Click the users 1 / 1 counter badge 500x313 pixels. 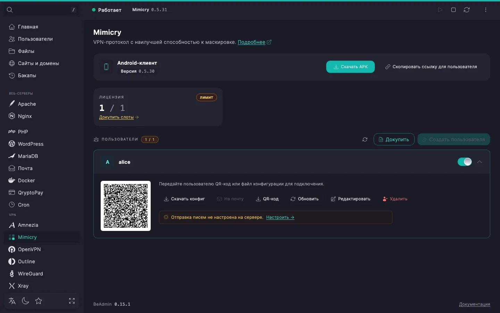(150, 139)
